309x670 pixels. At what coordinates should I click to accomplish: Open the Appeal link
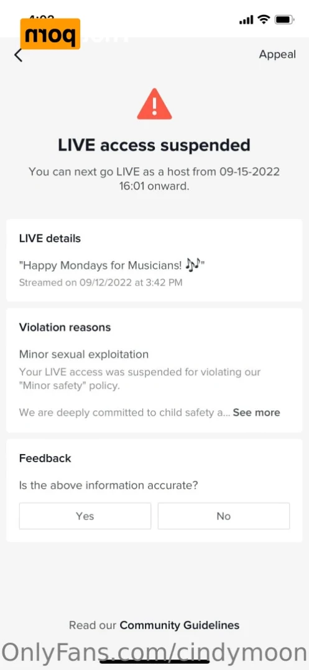pyautogui.click(x=277, y=55)
